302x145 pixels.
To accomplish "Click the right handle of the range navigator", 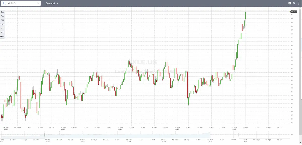I will pos(239,134).
